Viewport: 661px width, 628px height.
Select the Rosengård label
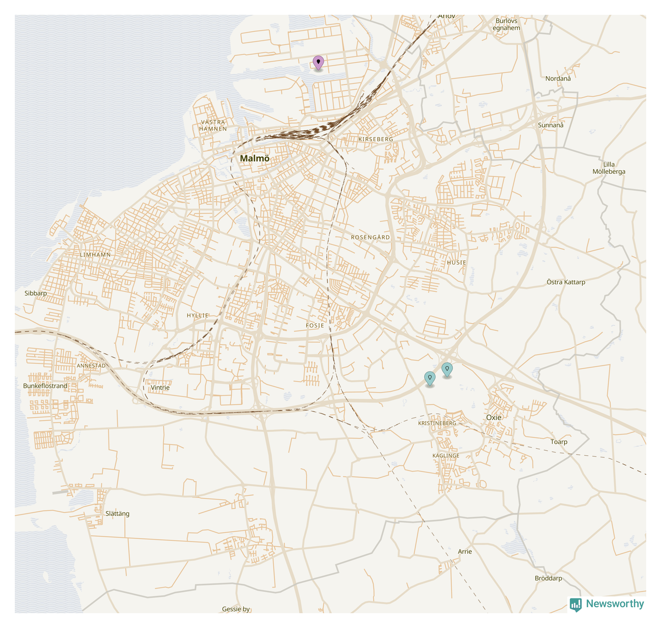click(370, 237)
